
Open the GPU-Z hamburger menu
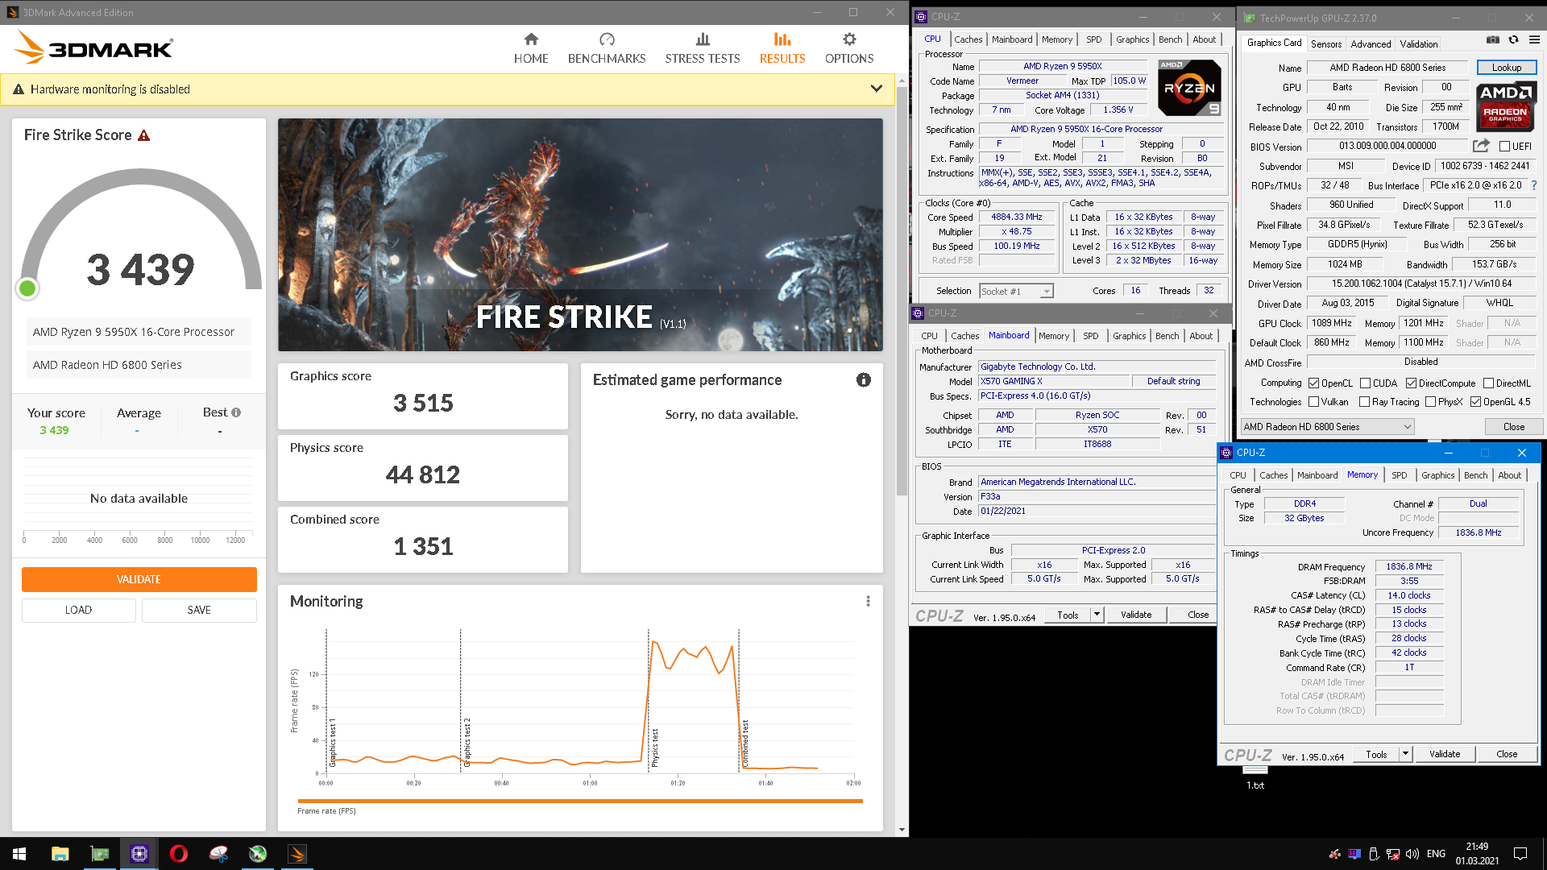tap(1534, 39)
